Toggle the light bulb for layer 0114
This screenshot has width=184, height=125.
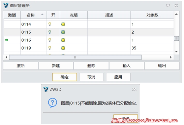(50, 24)
